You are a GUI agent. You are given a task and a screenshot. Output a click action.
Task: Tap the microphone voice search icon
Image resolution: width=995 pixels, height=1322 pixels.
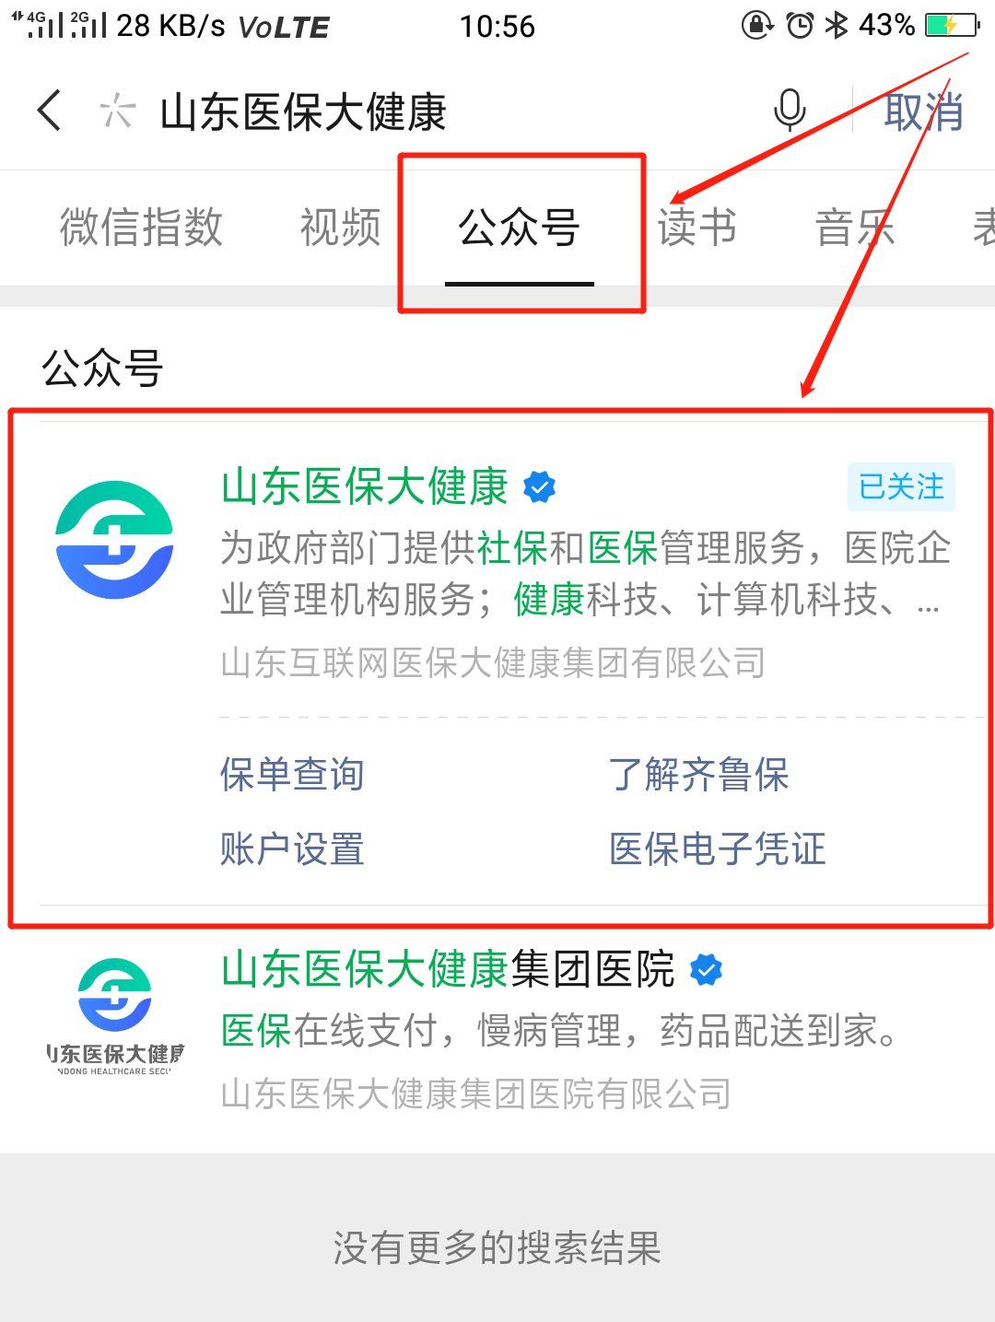(x=790, y=111)
